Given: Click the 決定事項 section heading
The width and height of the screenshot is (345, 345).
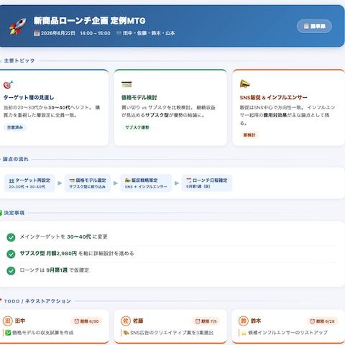Looking at the screenshot, I should click(14, 213).
